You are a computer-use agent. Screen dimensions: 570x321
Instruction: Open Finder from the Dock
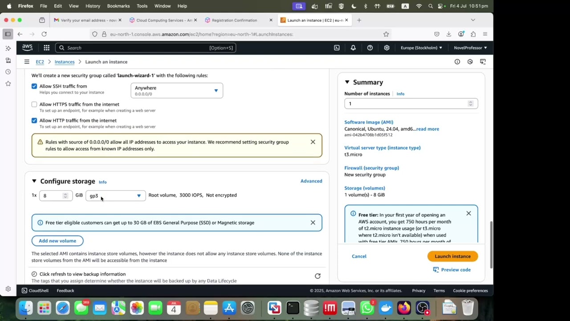26,308
